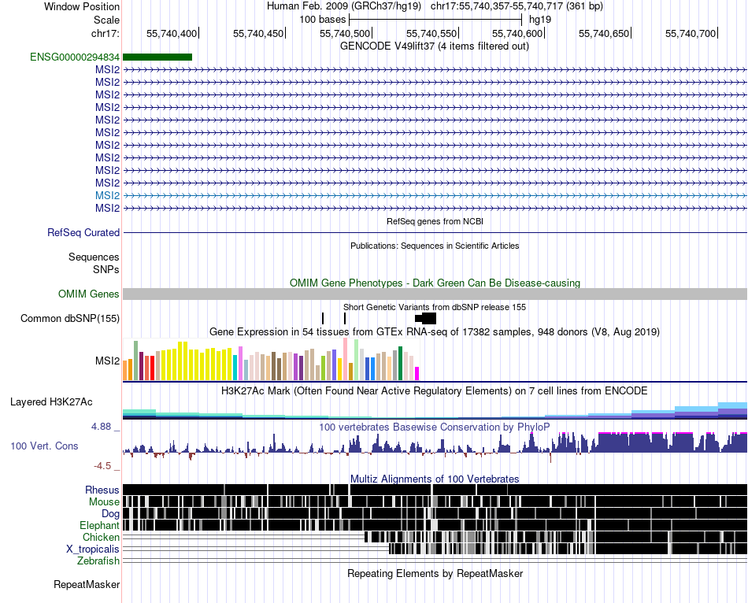Viewport: 748px width, 603px height.
Task: Click the chr17: ruler label
Action: click(106, 33)
